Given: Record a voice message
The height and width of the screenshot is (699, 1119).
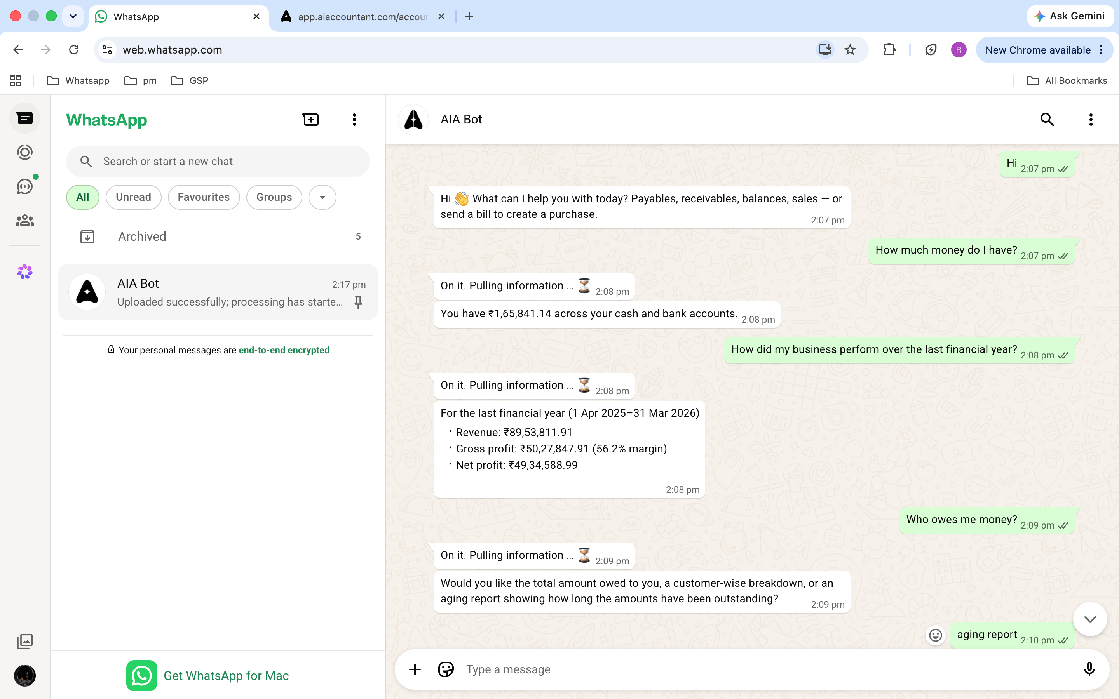Looking at the screenshot, I should coord(1089,669).
